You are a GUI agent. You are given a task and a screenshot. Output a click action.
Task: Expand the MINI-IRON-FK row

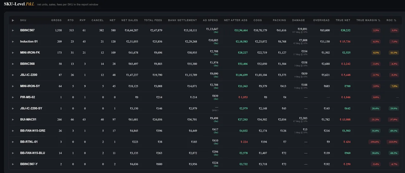(13, 53)
